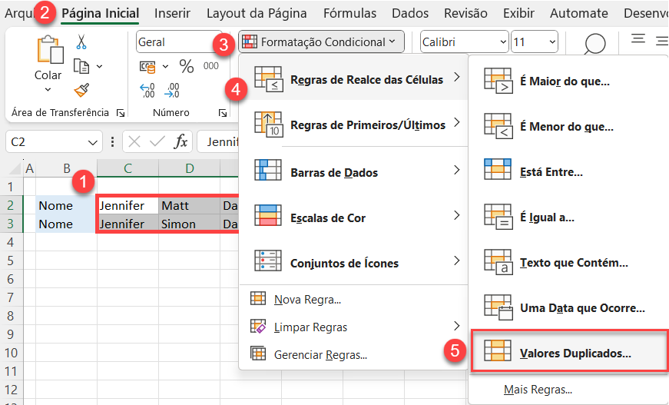Open the Colar dropdown arrow
The image size is (669, 405).
coord(48,90)
